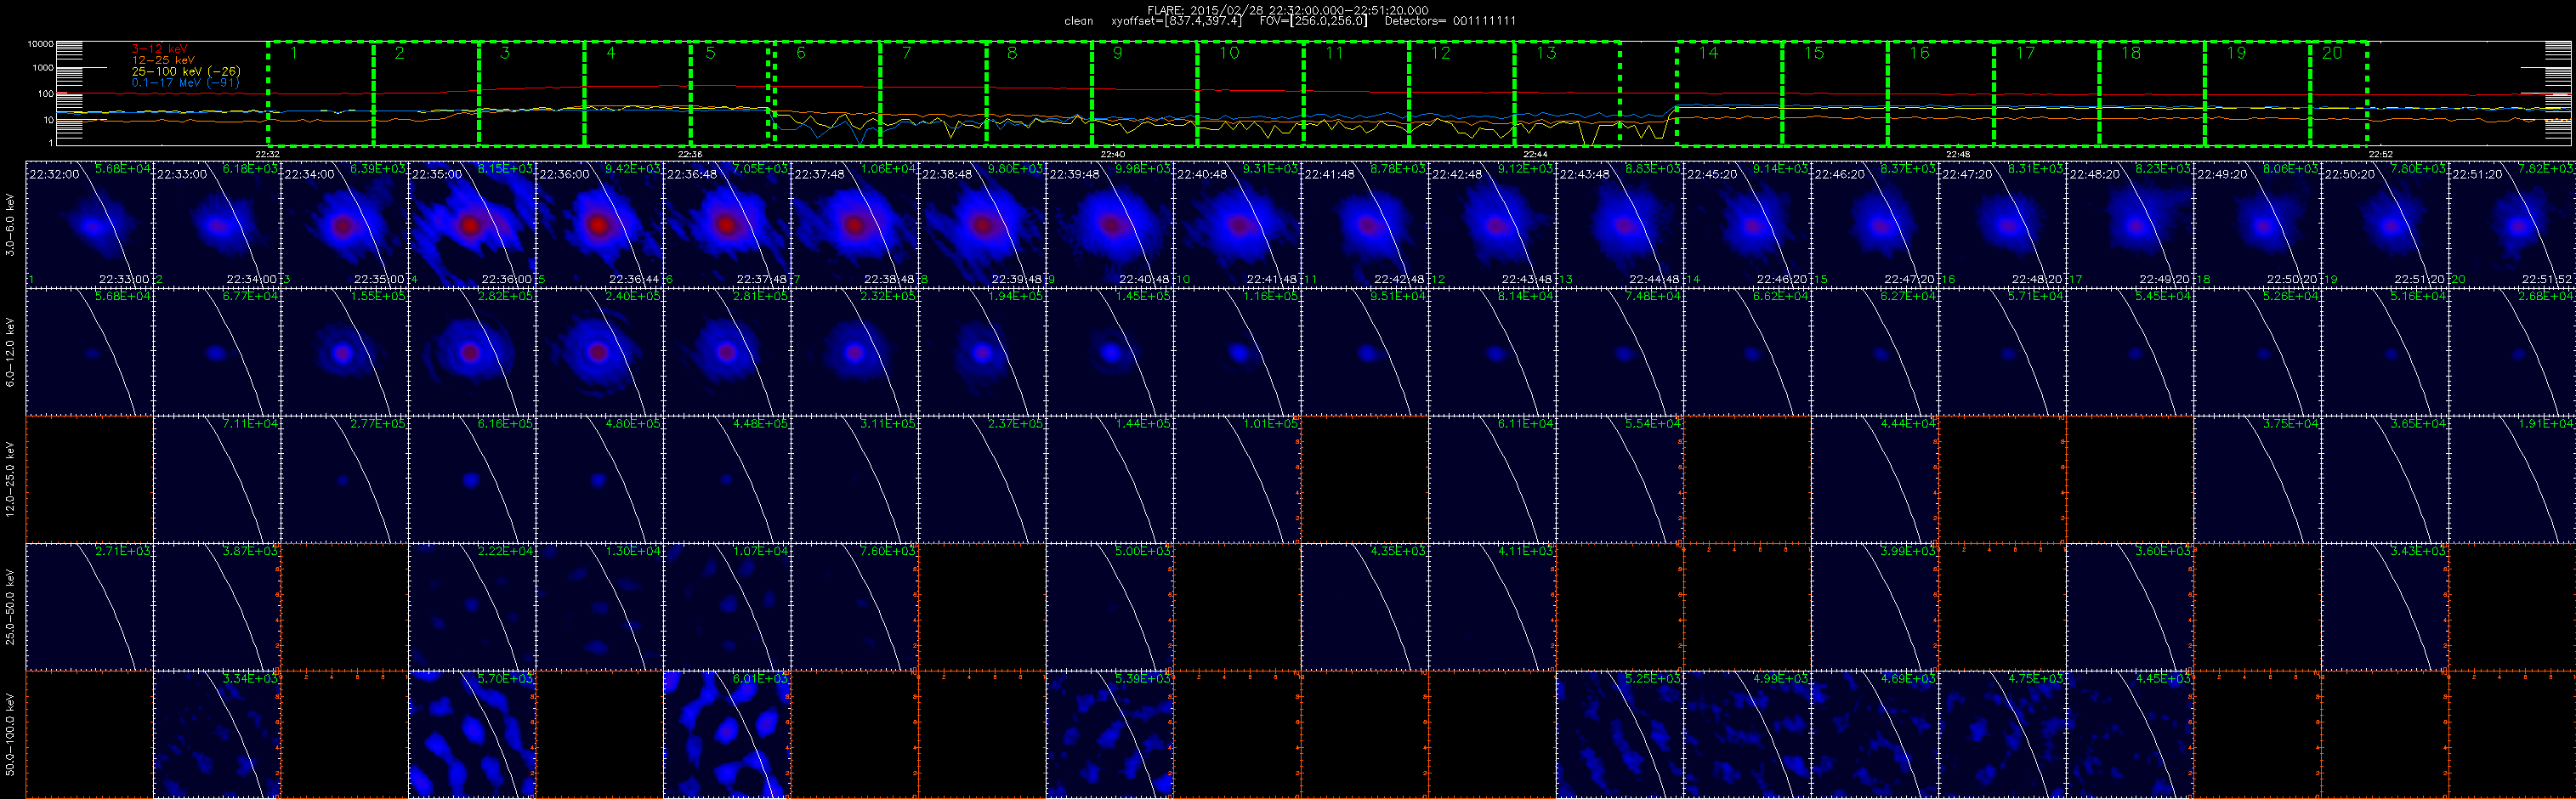The image size is (2576, 799).
Task: Click the '22:36:44' end time label
Action: pyautogui.click(x=635, y=280)
